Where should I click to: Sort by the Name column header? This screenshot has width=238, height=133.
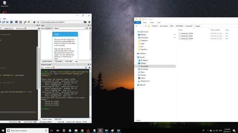click(180, 30)
